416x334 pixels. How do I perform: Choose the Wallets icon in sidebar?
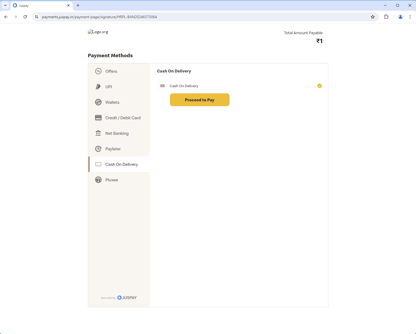point(98,102)
